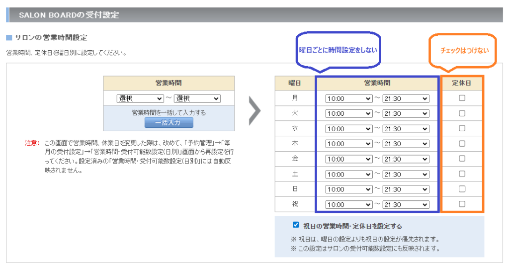Open the holiday (祝) opening time dropdown
Image resolution: width=509 pixels, height=267 pixels.
point(348,205)
